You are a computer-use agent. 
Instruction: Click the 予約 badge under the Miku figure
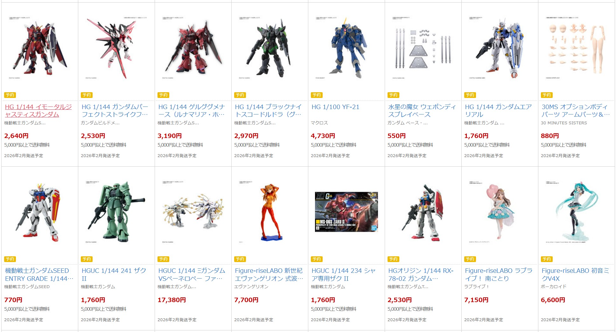tap(547, 259)
